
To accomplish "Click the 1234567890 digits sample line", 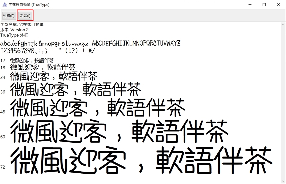I will 50,50.
